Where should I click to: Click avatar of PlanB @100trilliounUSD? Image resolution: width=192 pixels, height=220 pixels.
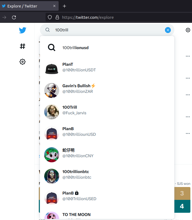coord(51,133)
